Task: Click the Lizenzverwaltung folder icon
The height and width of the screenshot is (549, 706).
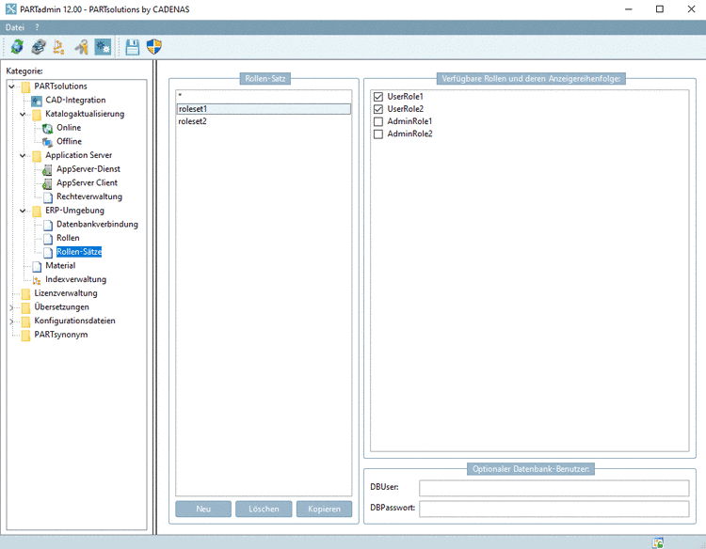Action: (26, 293)
